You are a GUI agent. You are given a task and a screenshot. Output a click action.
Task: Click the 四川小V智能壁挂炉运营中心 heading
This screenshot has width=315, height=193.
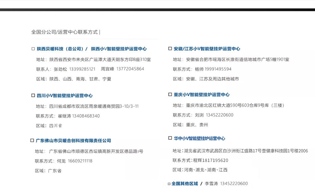(x=65, y=96)
